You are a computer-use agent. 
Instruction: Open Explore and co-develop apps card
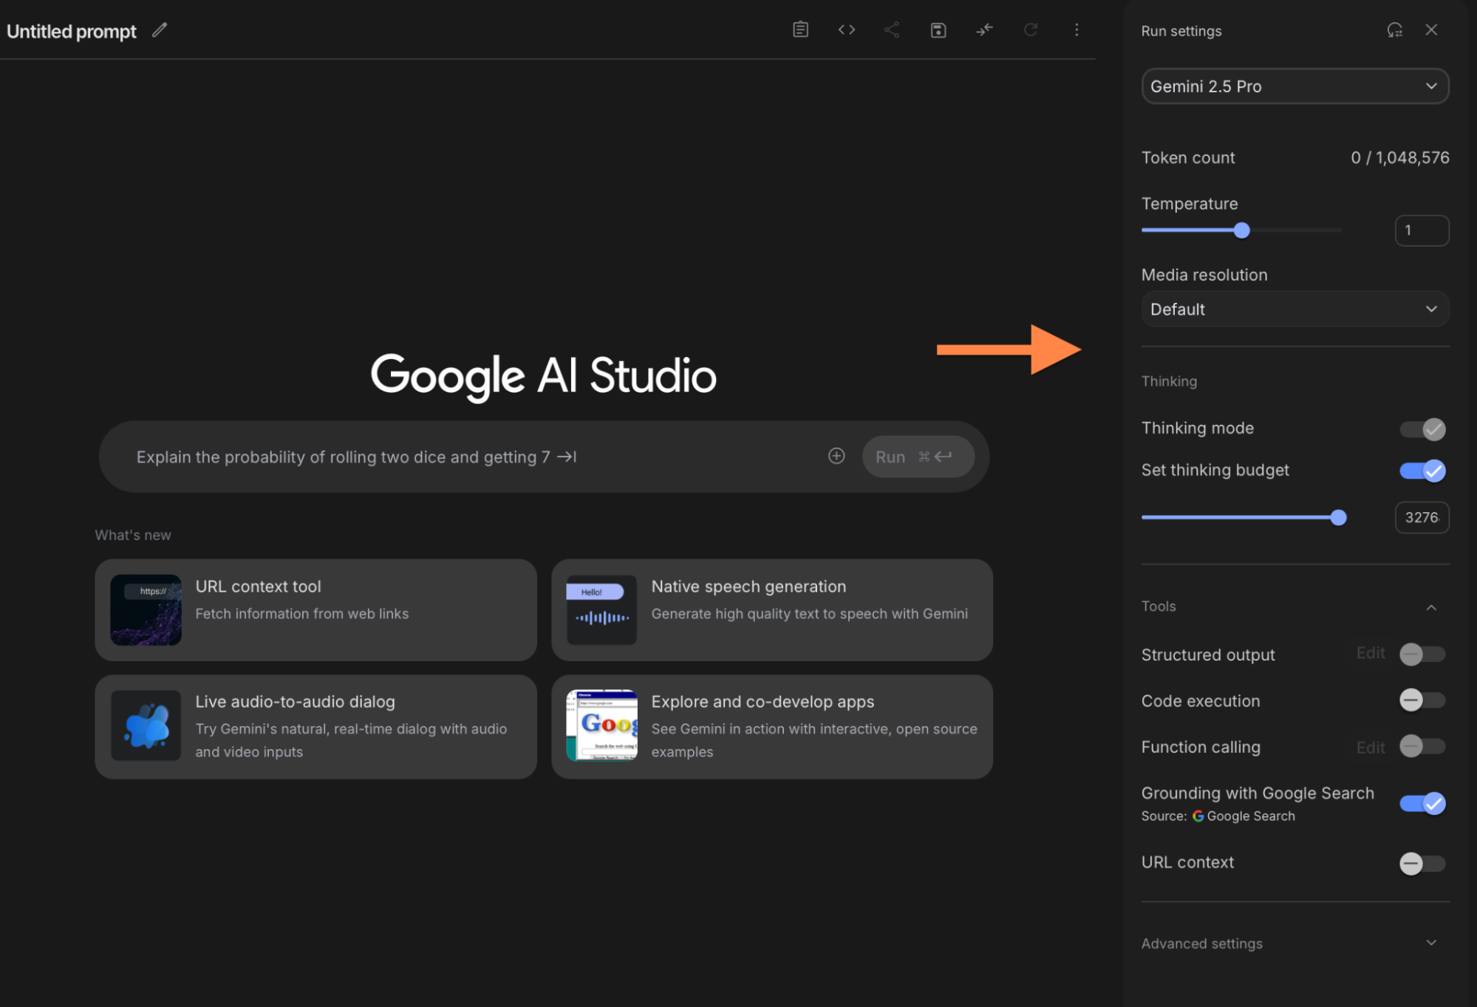771,726
